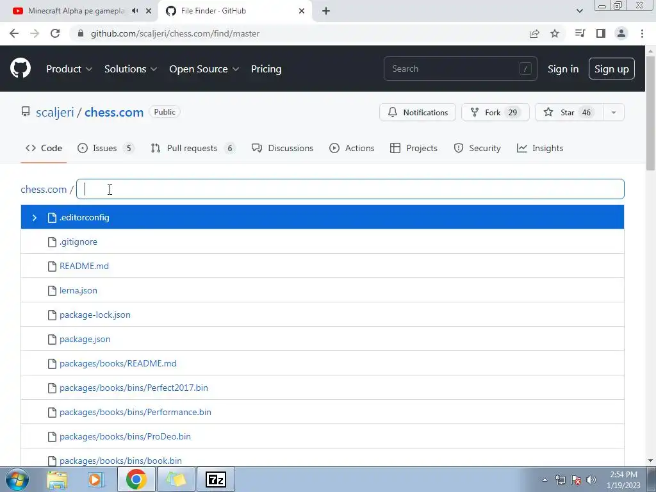The width and height of the screenshot is (656, 492).
Task: Open packages/books/README.md file
Action: point(118,364)
